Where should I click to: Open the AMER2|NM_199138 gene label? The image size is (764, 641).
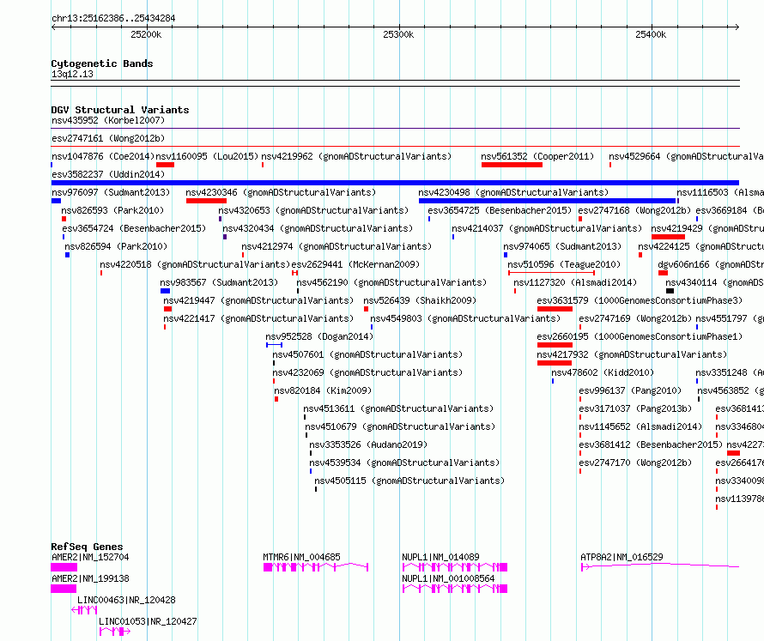[90, 578]
